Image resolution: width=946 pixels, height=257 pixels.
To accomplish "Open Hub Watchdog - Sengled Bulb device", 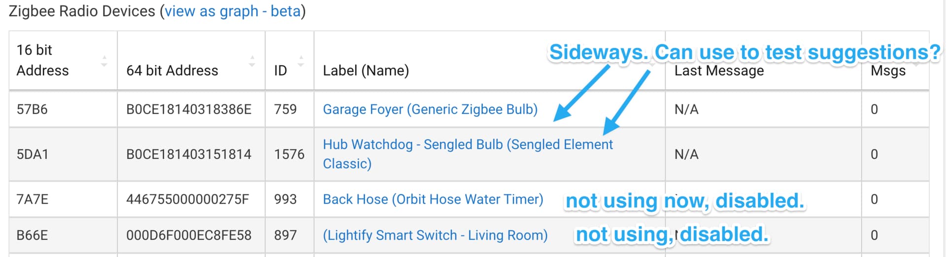I will (468, 154).
